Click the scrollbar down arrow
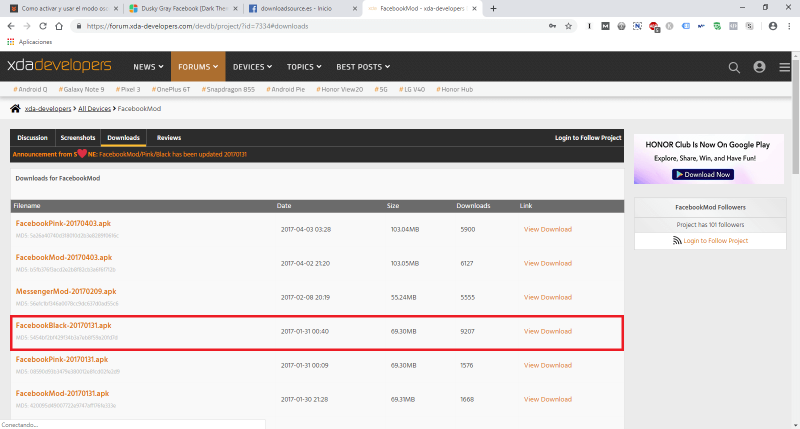The height and width of the screenshot is (429, 800). coord(795,425)
